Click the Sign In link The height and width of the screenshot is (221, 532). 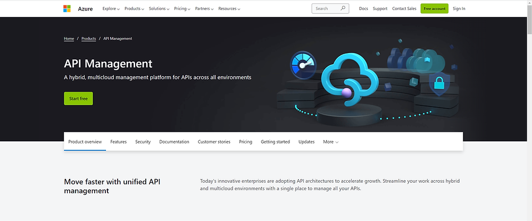pos(459,9)
